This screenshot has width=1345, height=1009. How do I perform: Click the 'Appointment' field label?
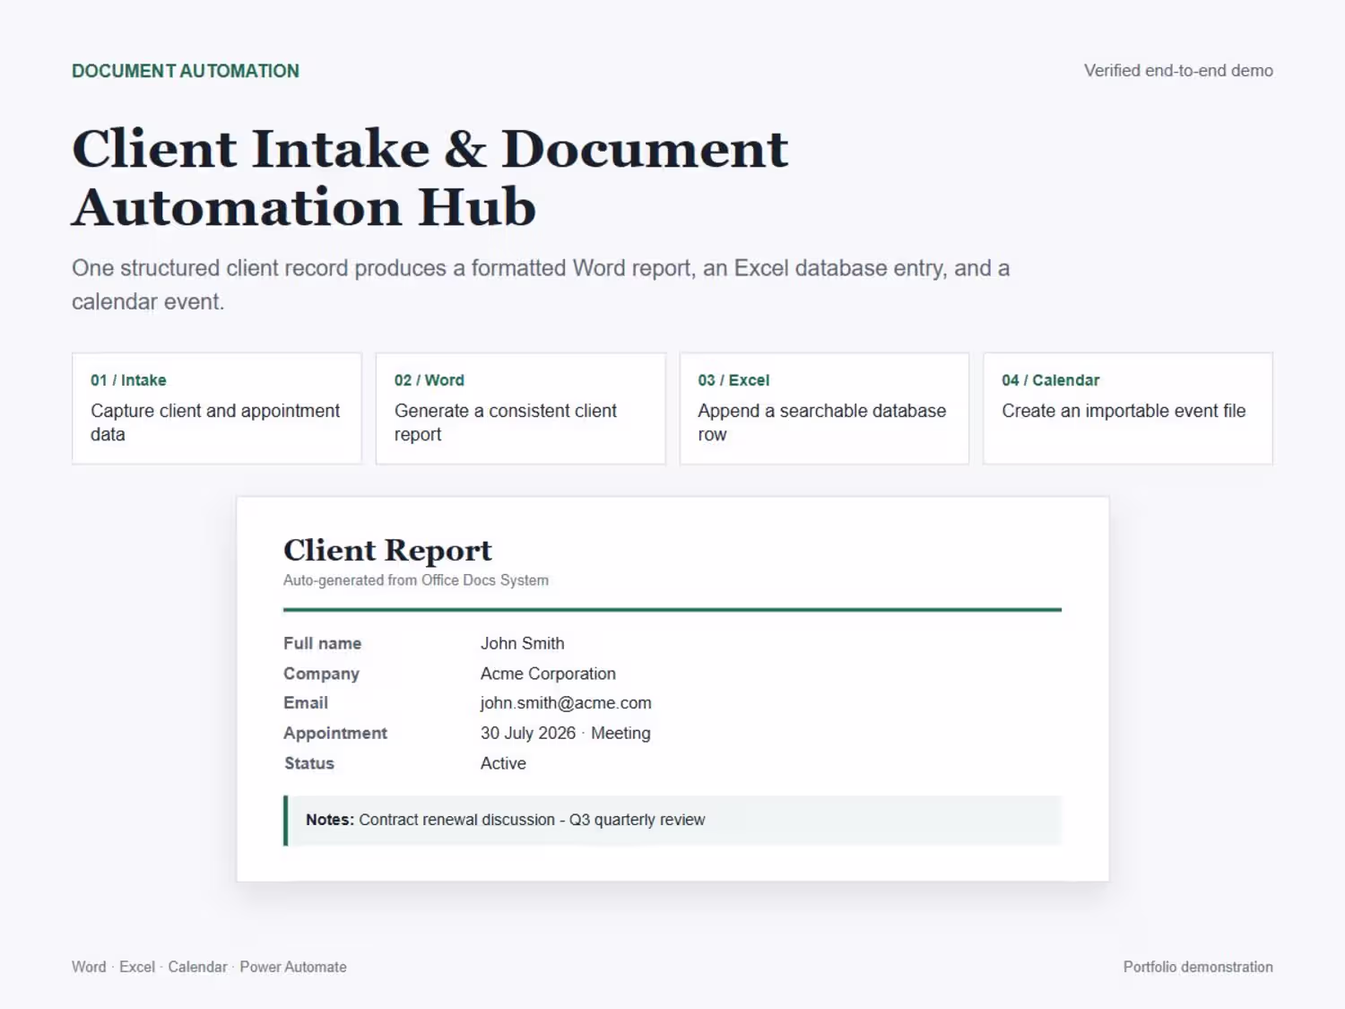pos(335,734)
